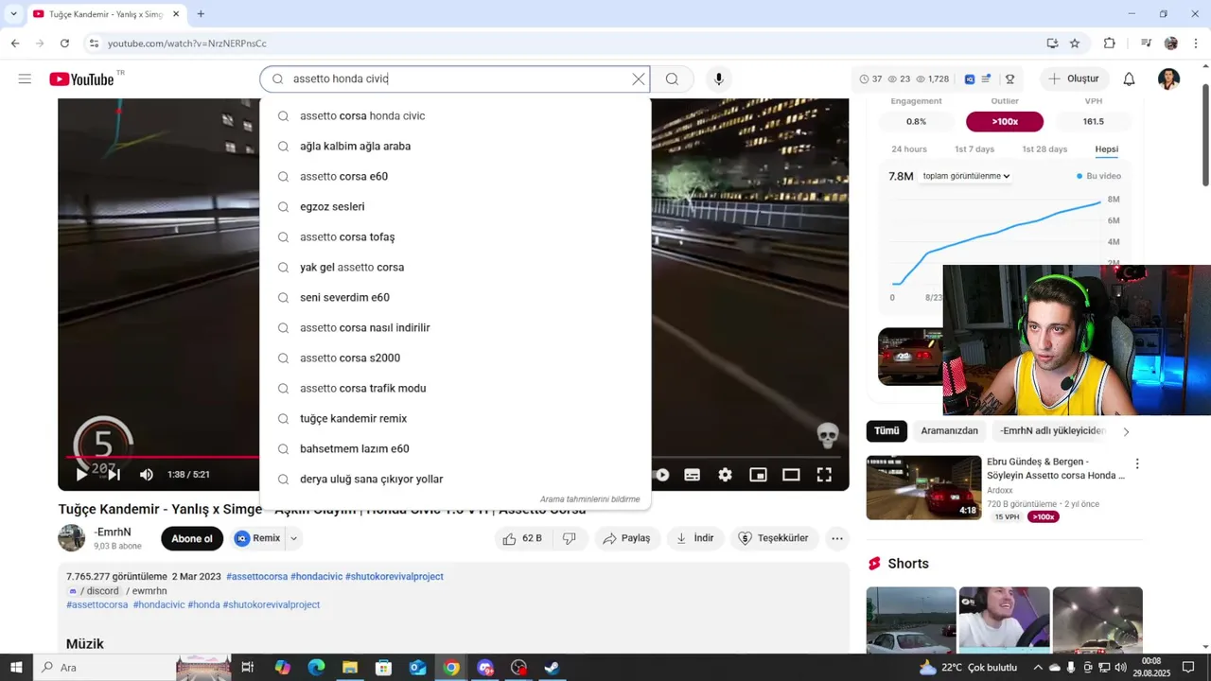
Task: Mute the video player volume
Action: [x=147, y=475]
